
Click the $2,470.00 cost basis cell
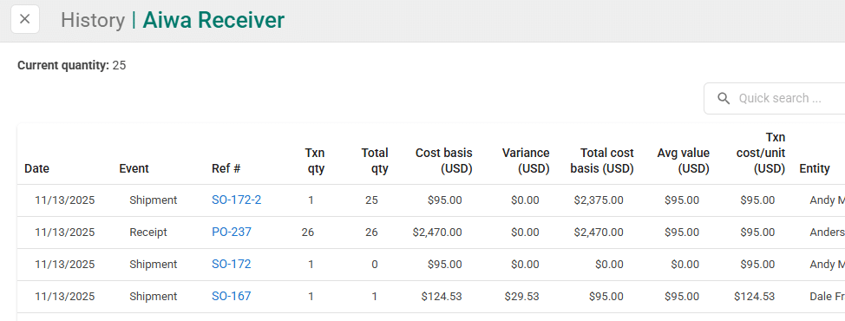[437, 233]
